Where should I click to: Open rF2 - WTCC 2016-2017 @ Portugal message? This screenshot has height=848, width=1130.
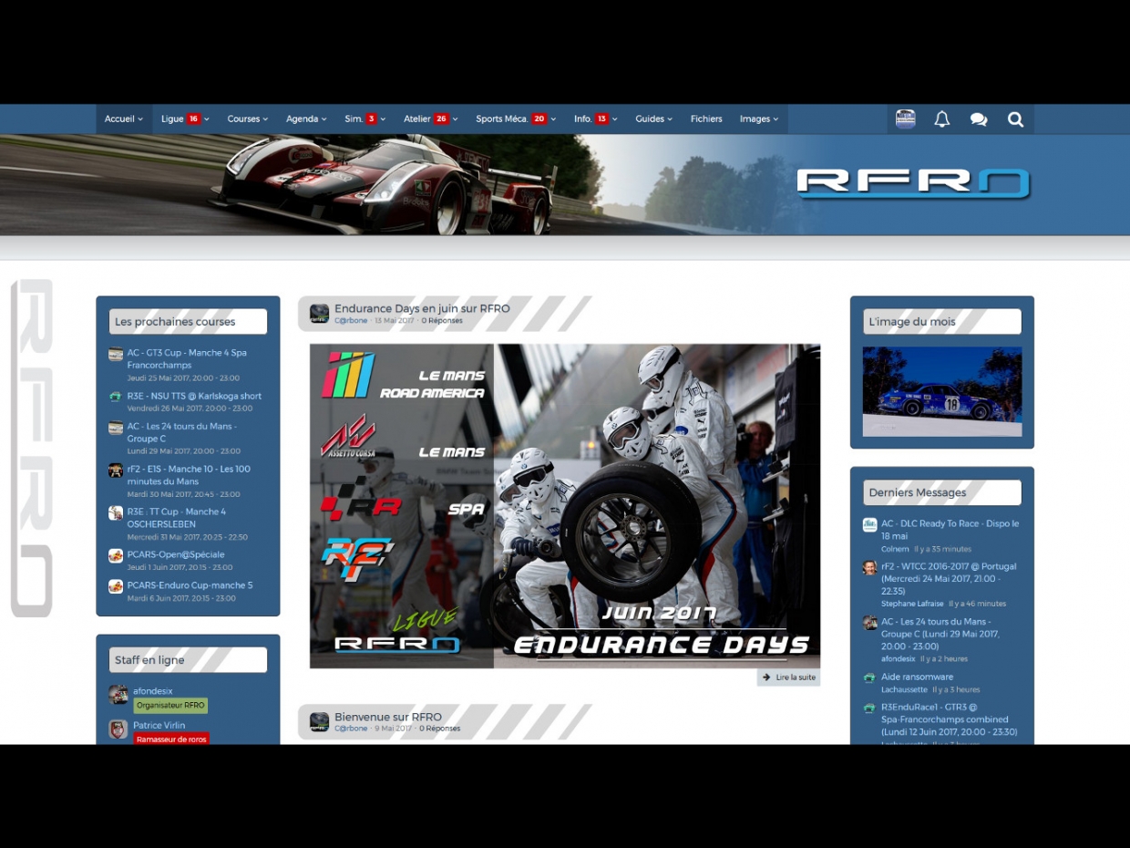click(949, 578)
